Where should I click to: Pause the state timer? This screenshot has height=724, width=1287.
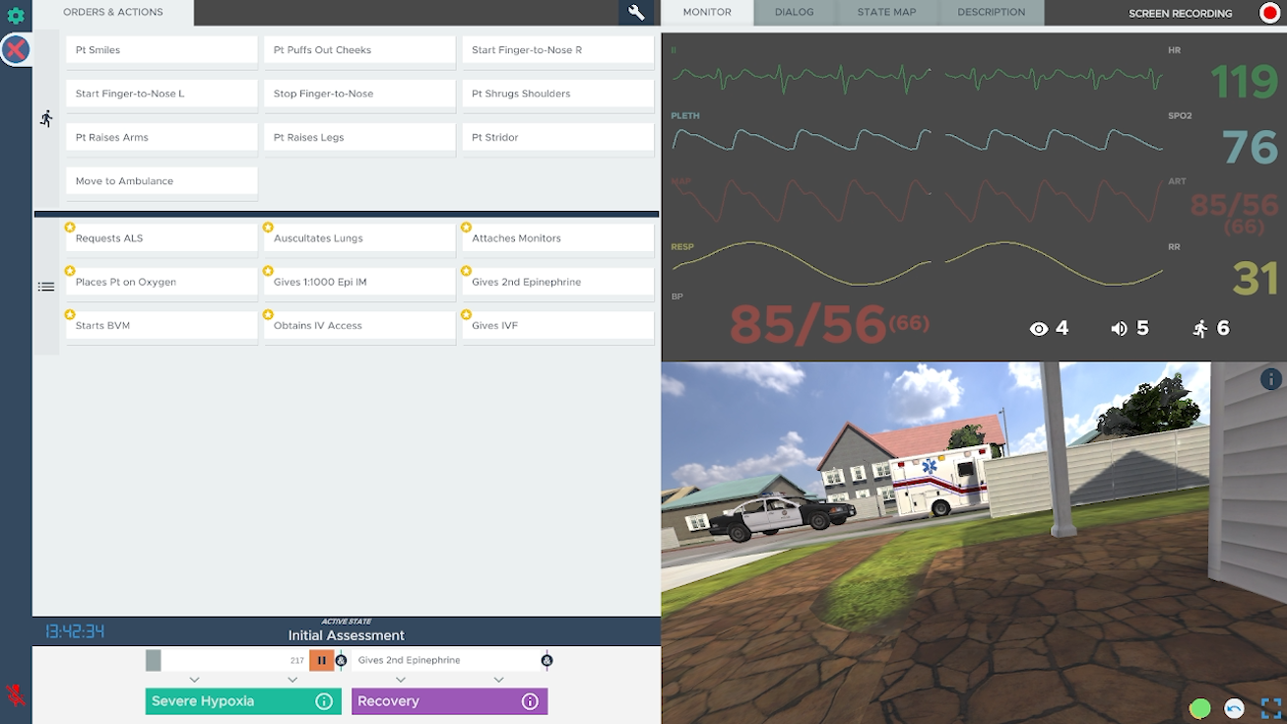321,661
